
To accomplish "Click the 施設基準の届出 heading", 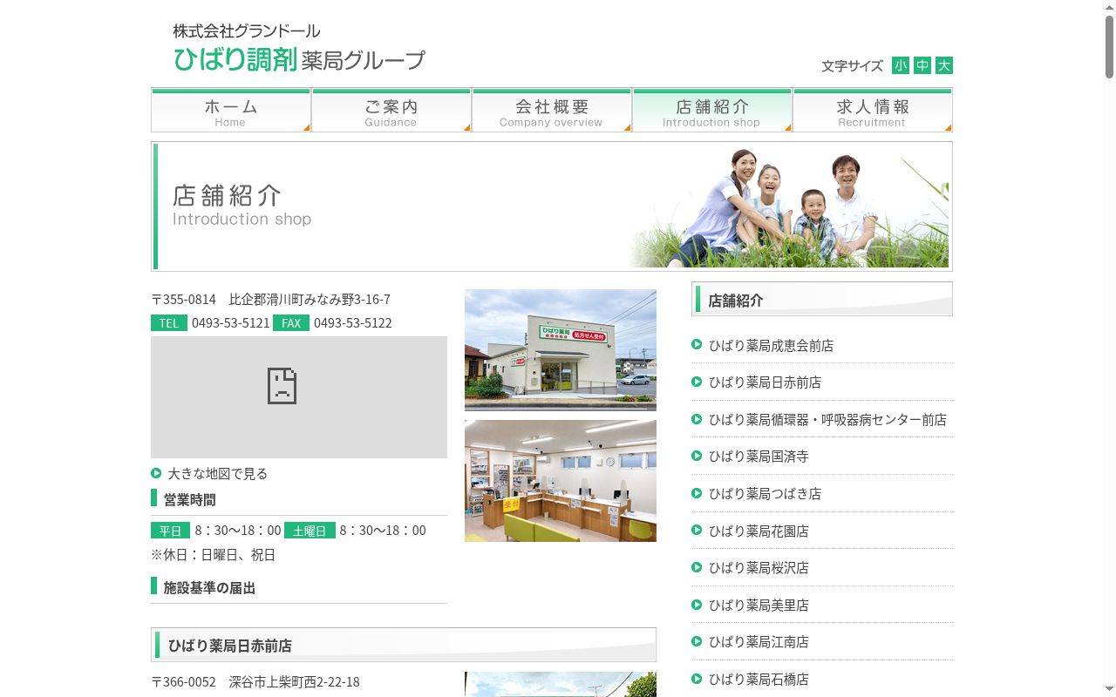I will tap(209, 588).
